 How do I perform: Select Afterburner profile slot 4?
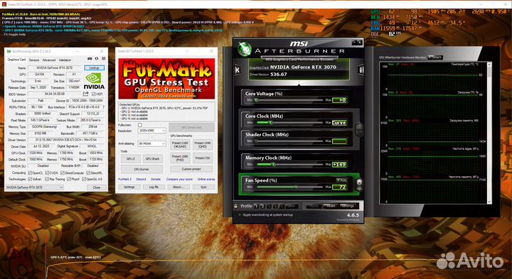coord(276,207)
